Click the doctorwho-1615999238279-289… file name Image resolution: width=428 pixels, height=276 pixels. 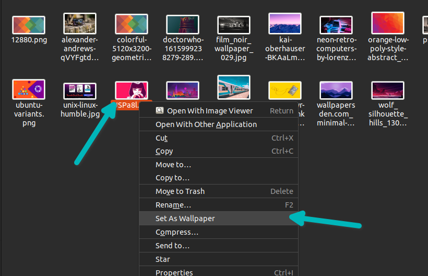[x=183, y=49]
